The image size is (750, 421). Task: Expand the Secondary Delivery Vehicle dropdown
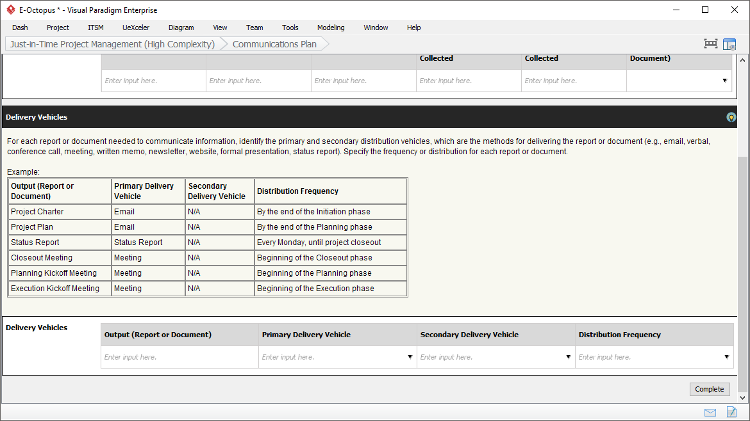pos(568,357)
